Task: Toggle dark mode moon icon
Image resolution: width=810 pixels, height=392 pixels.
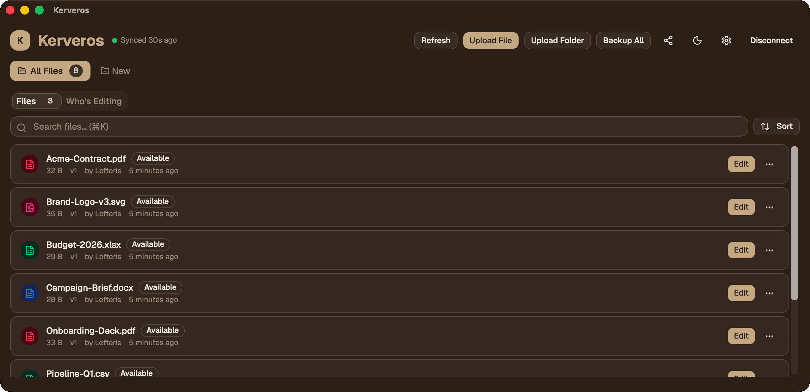Action: 697,40
